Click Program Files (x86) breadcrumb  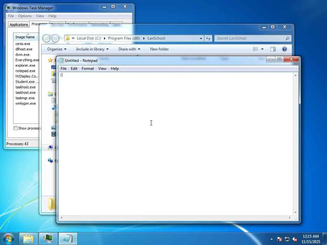coord(124,38)
